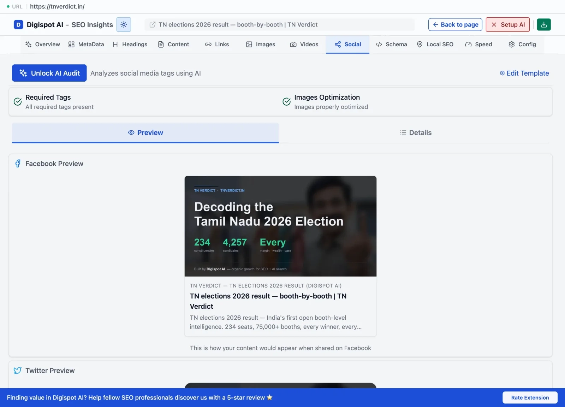
Task: Go back using Back to page button
Action: (455, 25)
